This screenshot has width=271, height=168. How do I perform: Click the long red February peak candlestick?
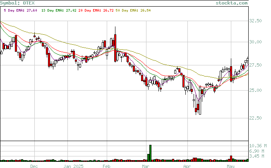click(x=115, y=48)
